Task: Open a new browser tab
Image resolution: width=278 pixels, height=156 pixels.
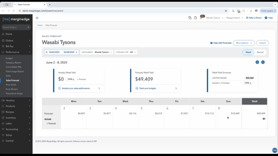Action: click(50, 5)
